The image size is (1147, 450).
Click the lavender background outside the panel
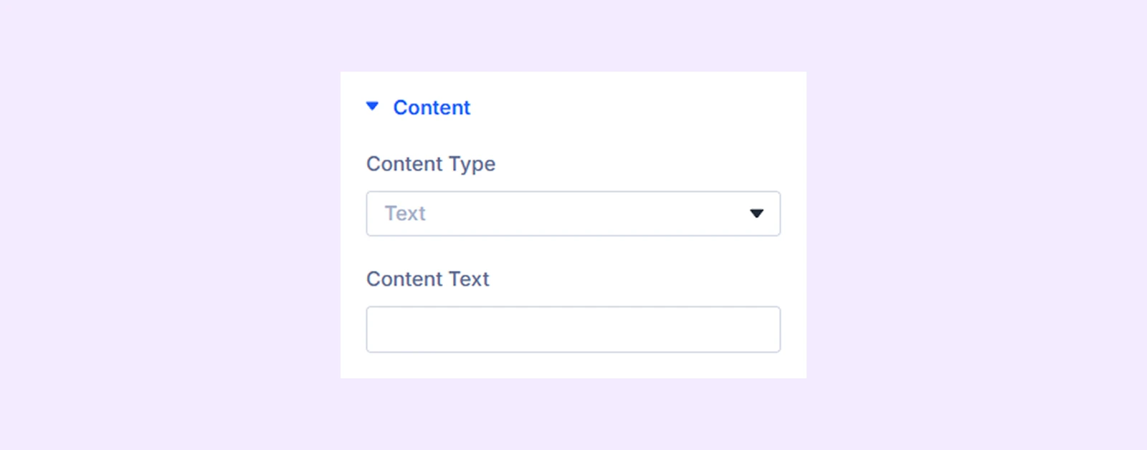pyautogui.click(x=179, y=215)
